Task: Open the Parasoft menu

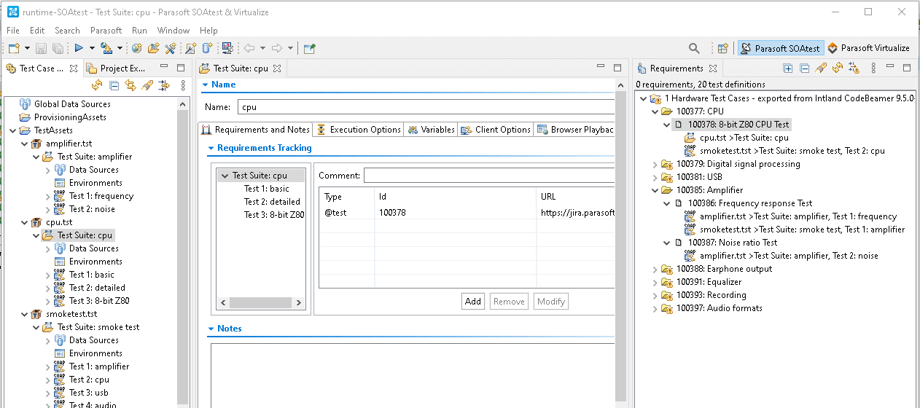Action: coord(106,31)
